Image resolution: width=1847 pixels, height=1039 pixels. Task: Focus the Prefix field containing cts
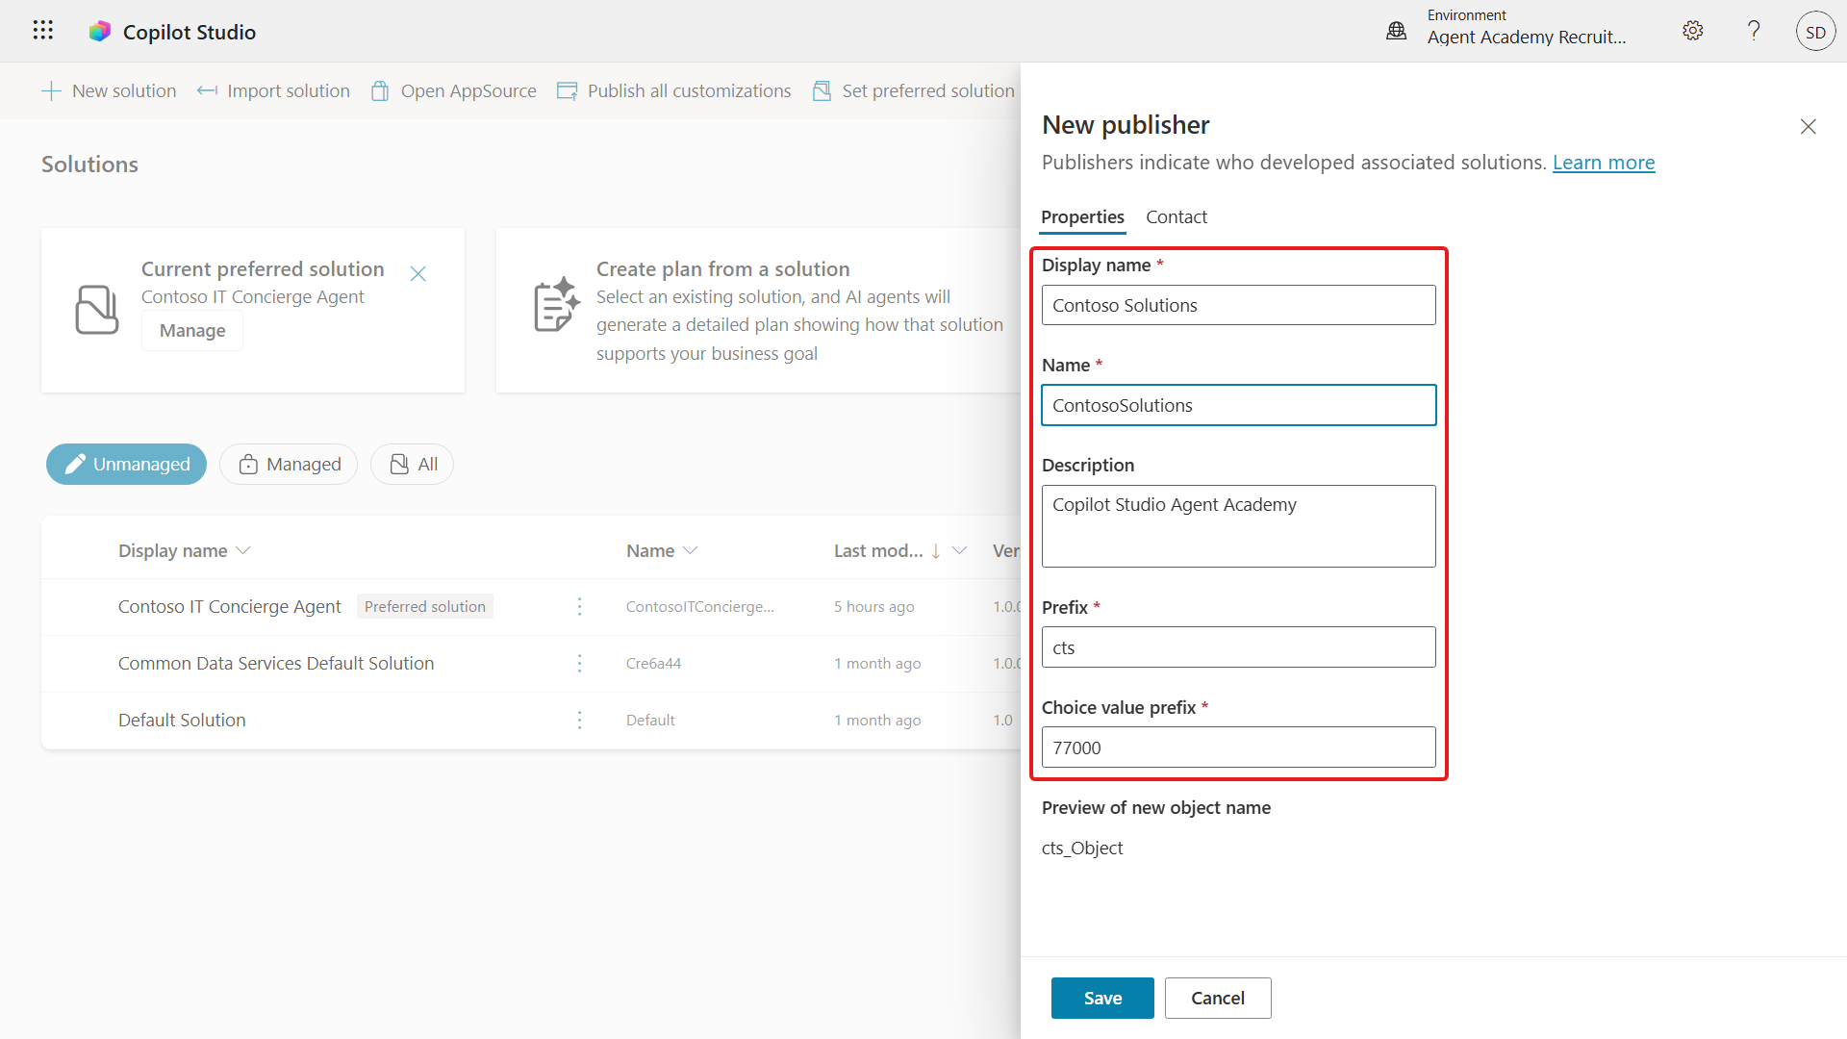click(x=1238, y=647)
